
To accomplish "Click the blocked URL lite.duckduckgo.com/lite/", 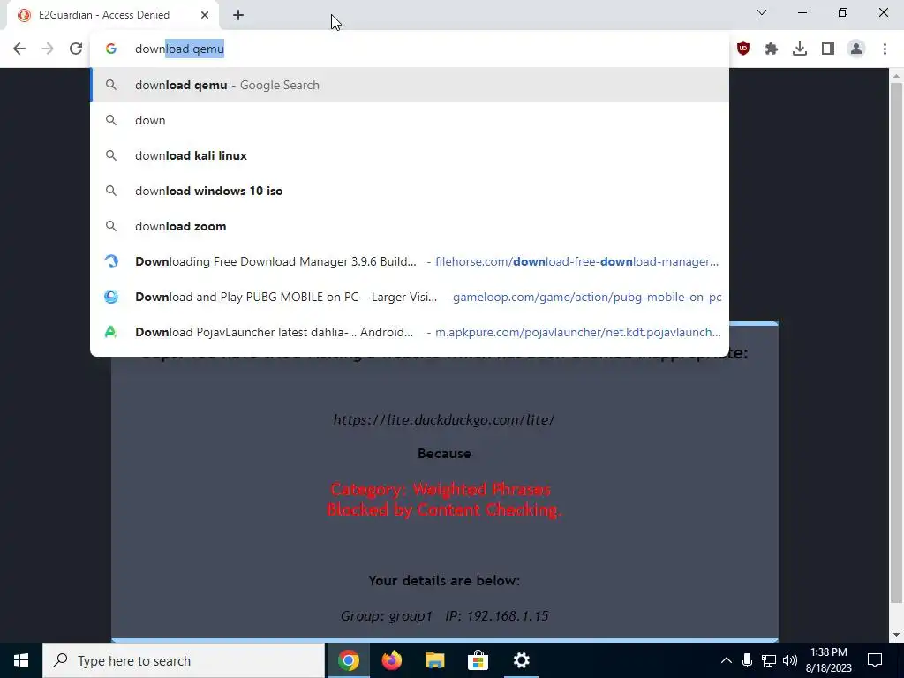I will click(444, 419).
